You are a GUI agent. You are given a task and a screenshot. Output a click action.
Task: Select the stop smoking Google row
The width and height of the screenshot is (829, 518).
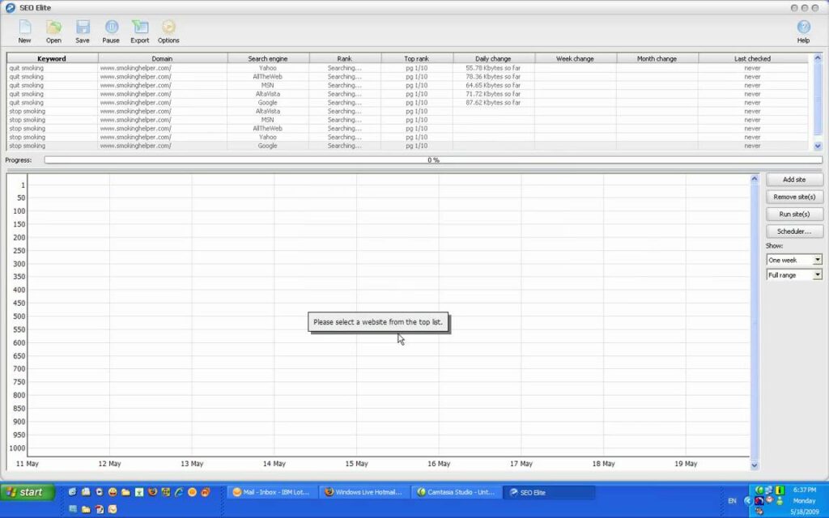tap(407, 146)
